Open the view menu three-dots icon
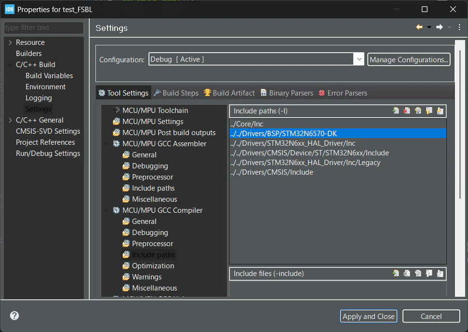The width and height of the screenshot is (468, 332). tap(459, 27)
